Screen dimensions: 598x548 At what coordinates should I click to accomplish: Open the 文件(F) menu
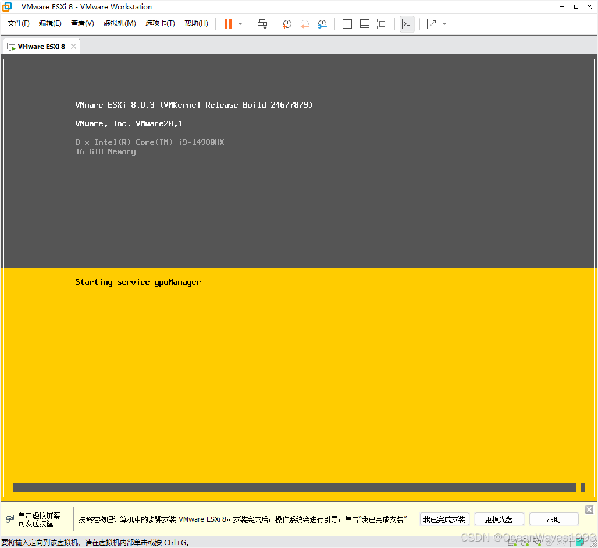coord(18,23)
